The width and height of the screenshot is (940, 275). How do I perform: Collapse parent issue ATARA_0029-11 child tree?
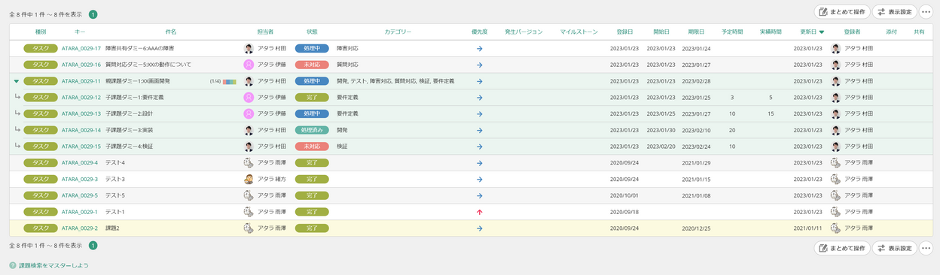pos(17,81)
